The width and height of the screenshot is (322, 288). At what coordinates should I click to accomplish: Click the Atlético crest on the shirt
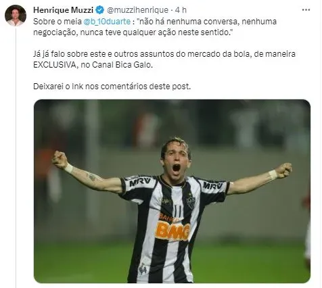[191, 202]
